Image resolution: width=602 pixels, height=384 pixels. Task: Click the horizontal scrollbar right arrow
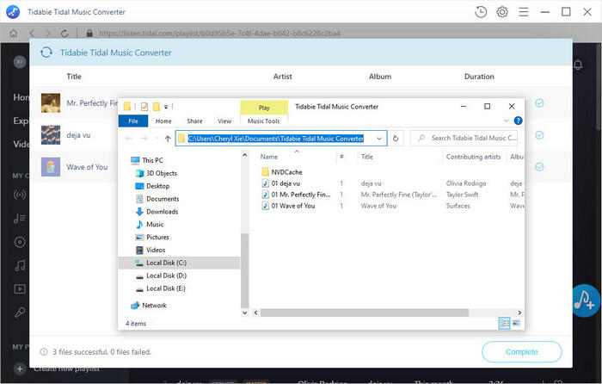click(x=519, y=313)
